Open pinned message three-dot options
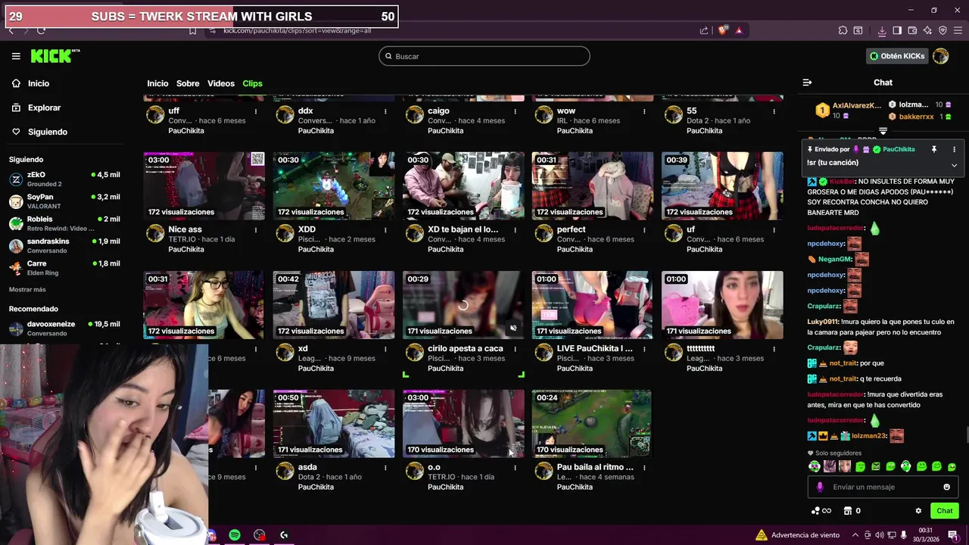The height and width of the screenshot is (545, 969). click(954, 149)
